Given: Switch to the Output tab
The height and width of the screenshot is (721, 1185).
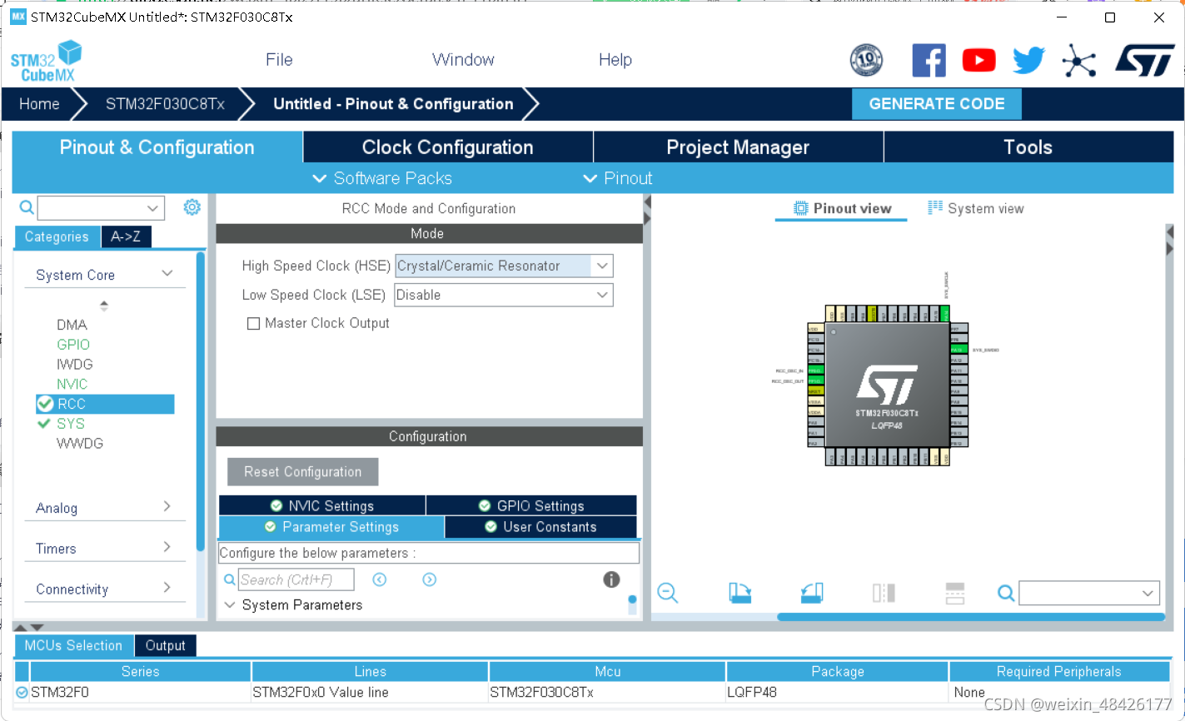Looking at the screenshot, I should pos(165,645).
